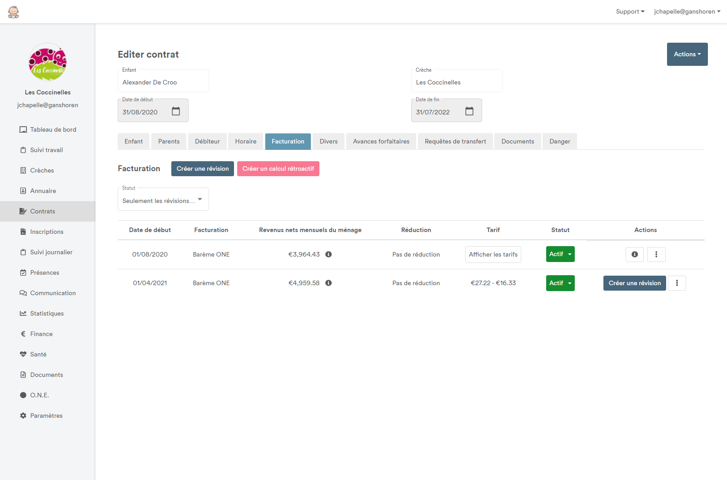Expand the Statut filter dropdown
727x480 pixels.
pos(163,200)
